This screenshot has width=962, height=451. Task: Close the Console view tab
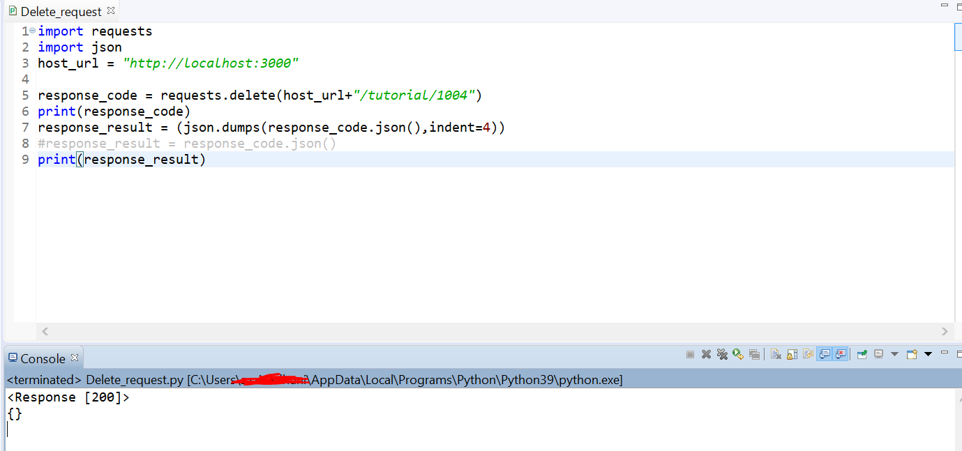click(x=74, y=358)
